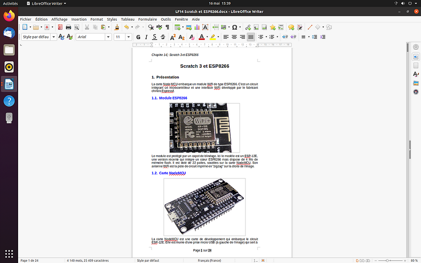
Task: Open the Arial font name dropdown
Action: pos(108,37)
